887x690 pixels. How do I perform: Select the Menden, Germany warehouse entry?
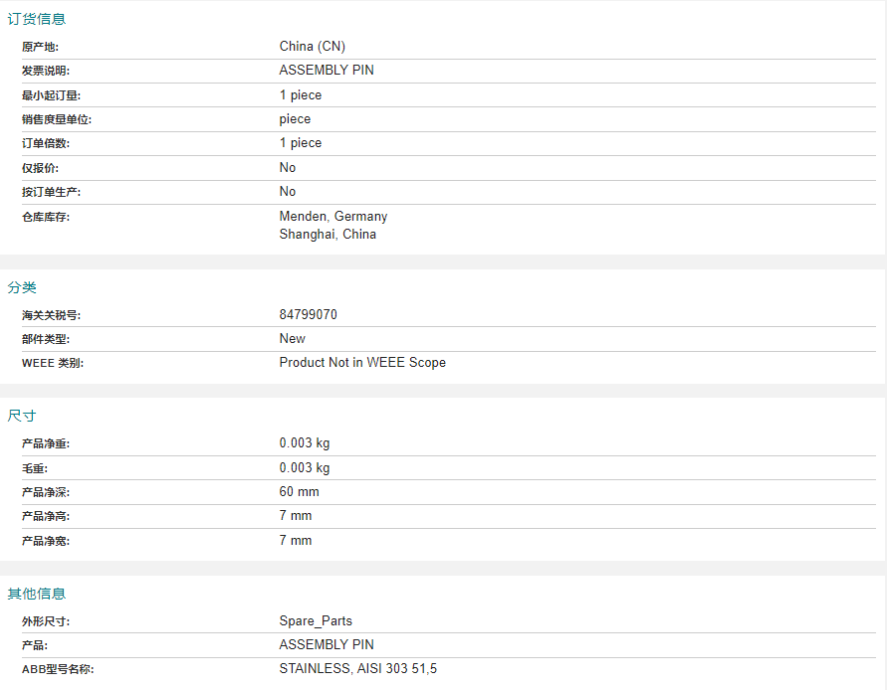coord(333,217)
